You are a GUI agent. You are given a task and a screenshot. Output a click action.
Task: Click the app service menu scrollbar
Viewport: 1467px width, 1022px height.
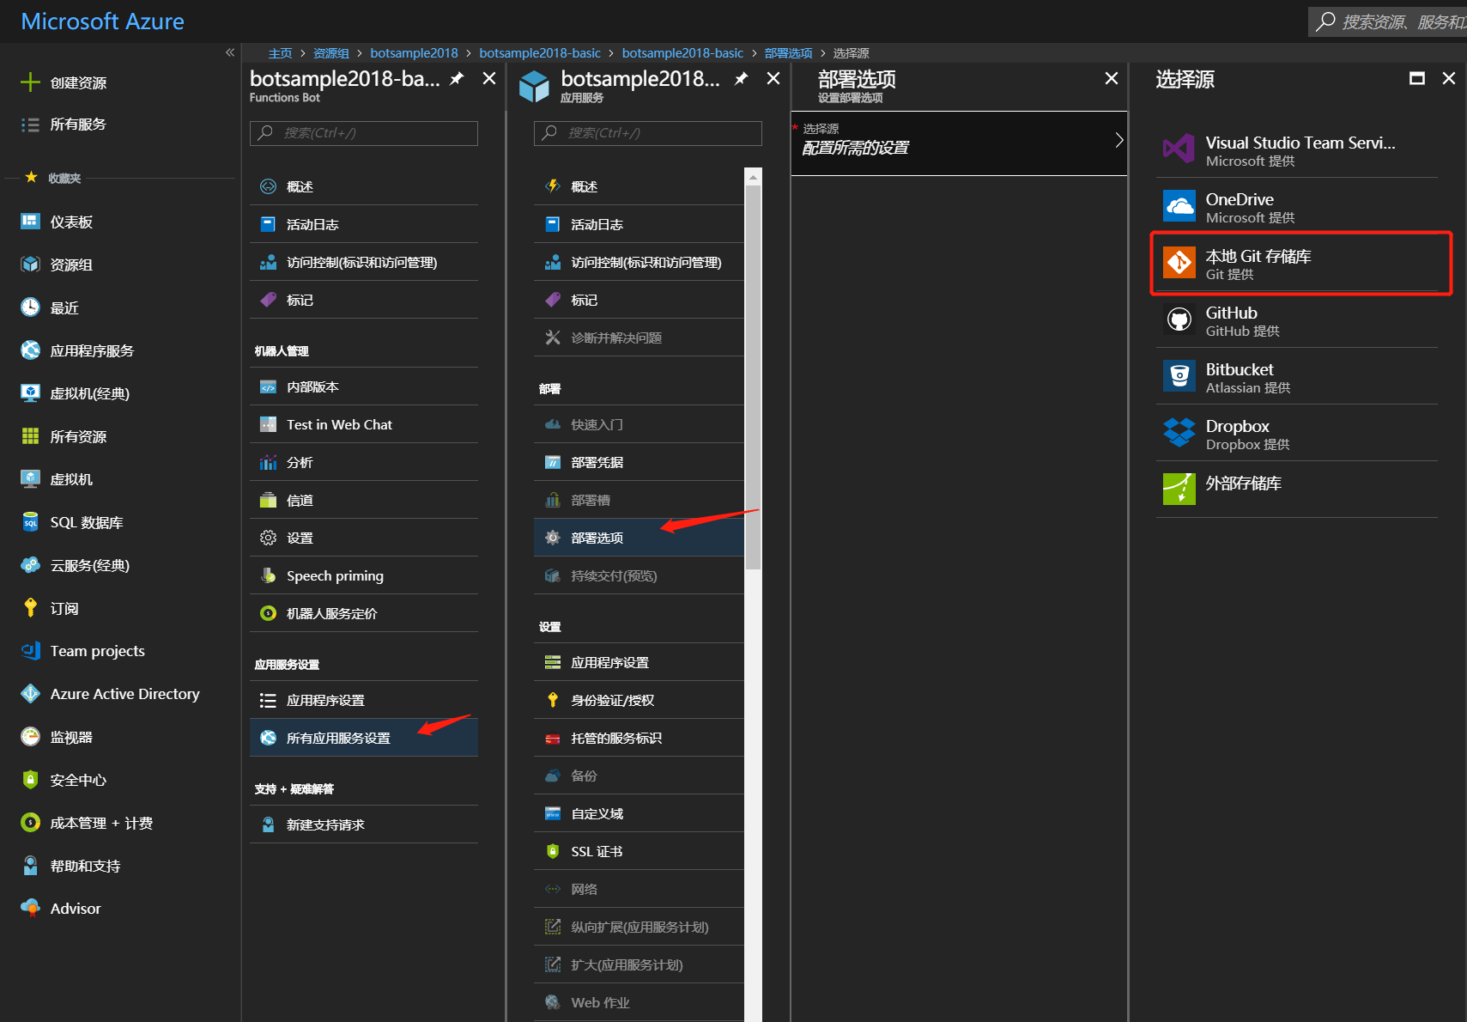(x=753, y=378)
